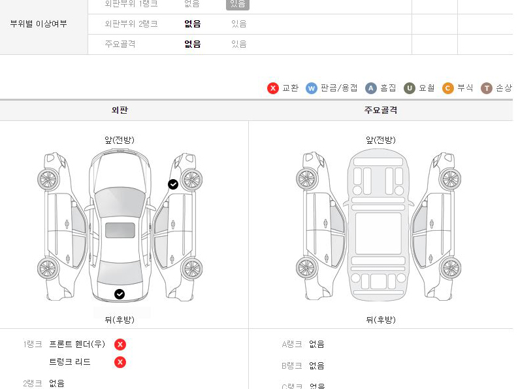Open the 주요골격 column header
Screen dimensions: 518x389
[381, 110]
